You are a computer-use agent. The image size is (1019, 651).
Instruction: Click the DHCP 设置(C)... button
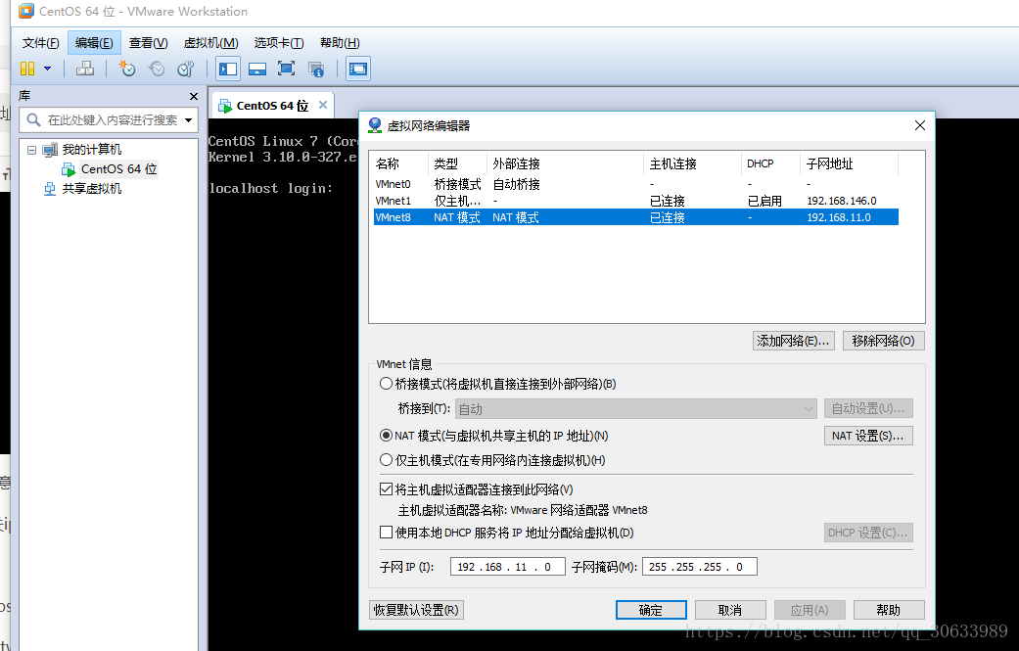click(x=868, y=533)
